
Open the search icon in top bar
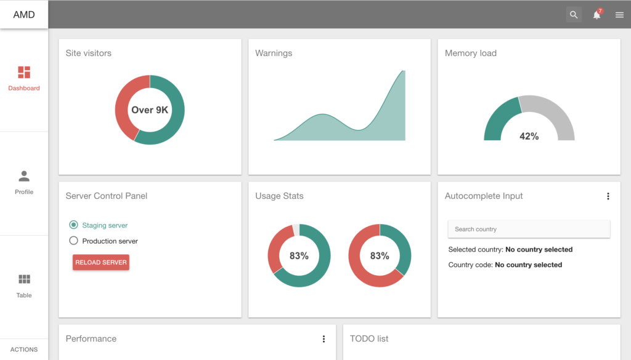point(574,15)
